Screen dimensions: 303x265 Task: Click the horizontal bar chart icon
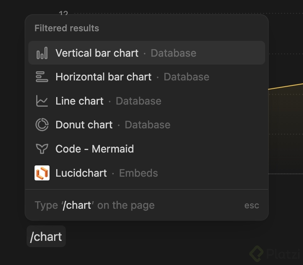tap(42, 77)
